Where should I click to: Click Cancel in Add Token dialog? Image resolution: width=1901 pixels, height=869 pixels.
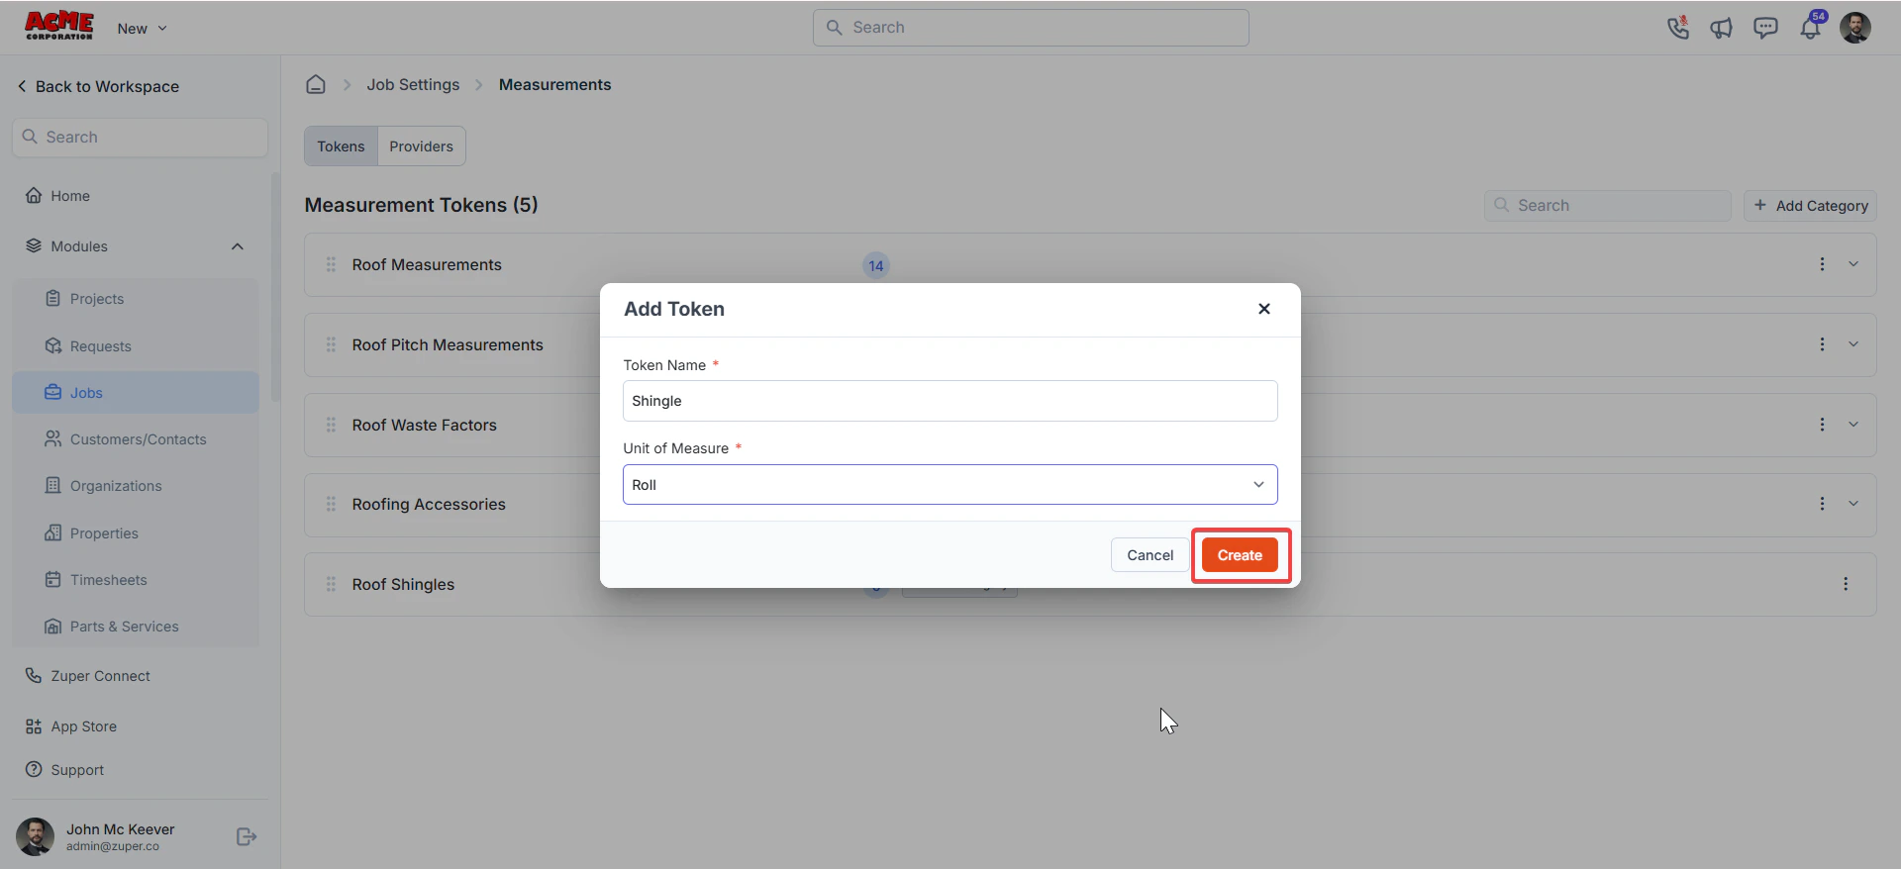pos(1150,555)
